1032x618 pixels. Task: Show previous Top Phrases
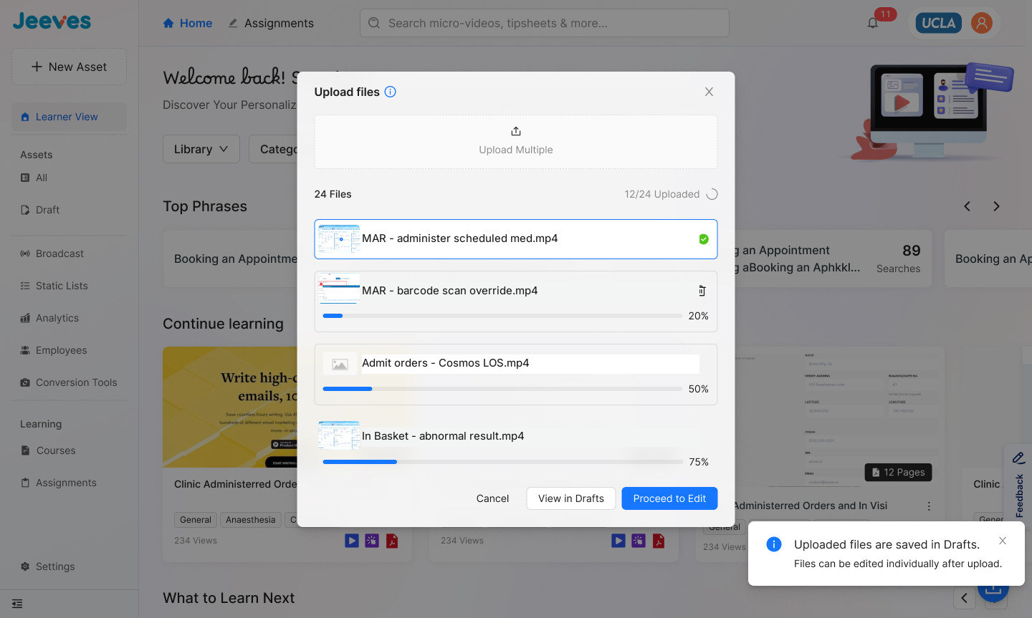[967, 206]
